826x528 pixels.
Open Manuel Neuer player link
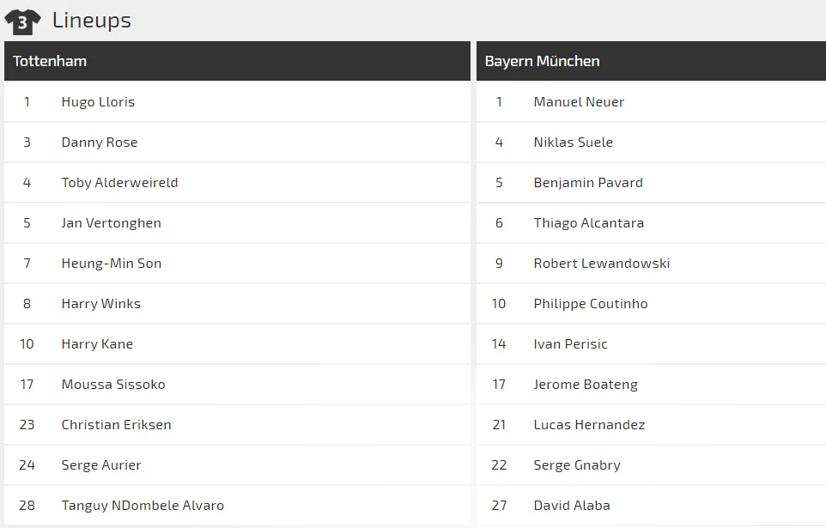click(579, 102)
